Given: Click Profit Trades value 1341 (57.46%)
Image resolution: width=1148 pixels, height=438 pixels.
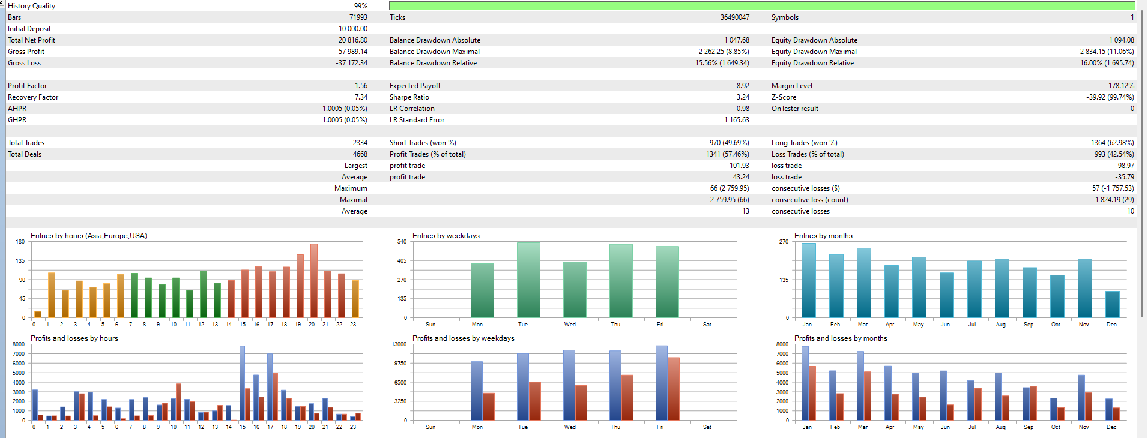Looking at the screenshot, I should tap(728, 154).
